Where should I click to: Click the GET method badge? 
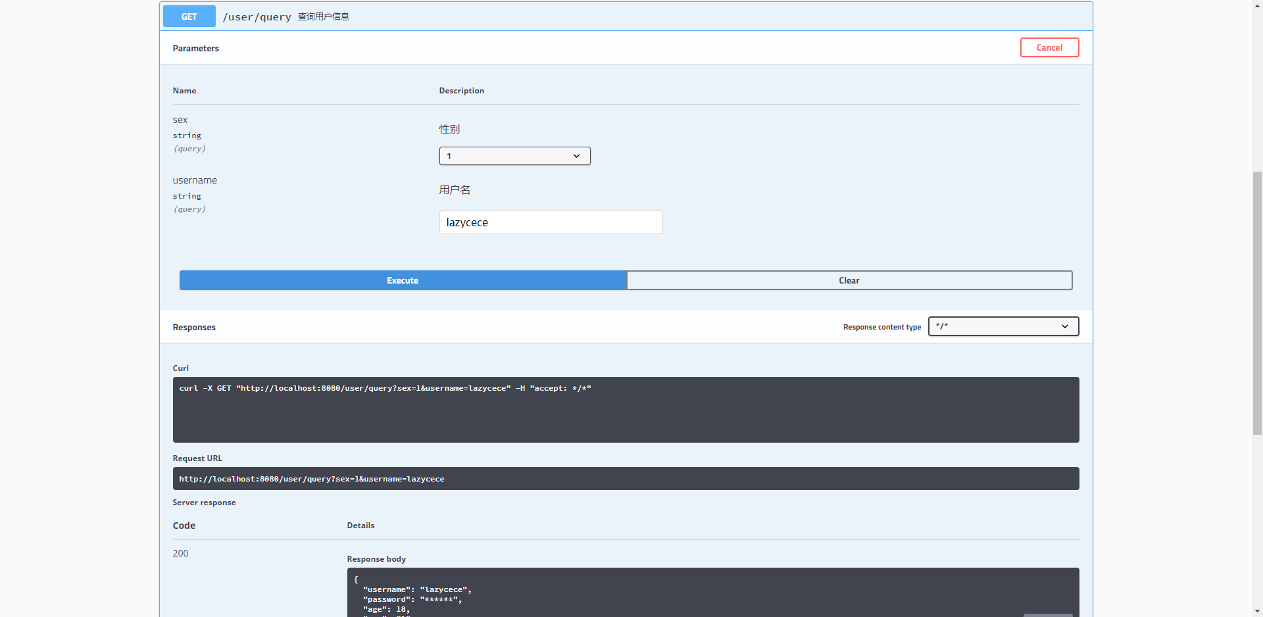tap(189, 16)
